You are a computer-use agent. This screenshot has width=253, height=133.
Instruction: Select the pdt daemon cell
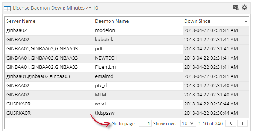tap(138, 49)
